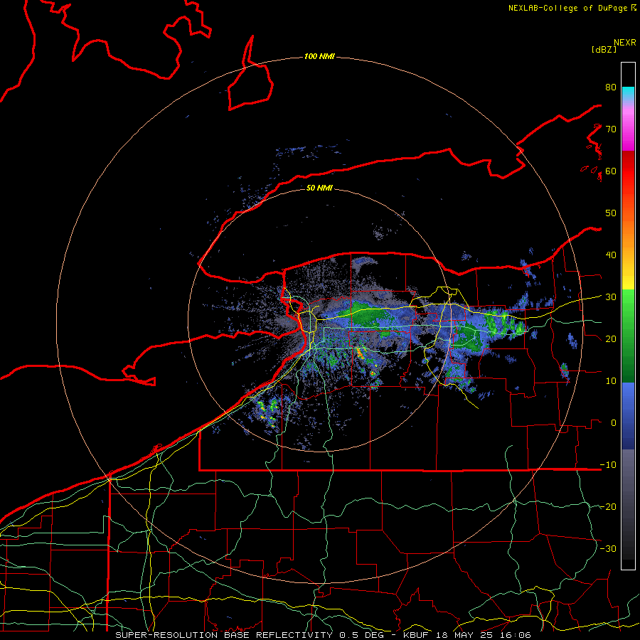The height and width of the screenshot is (640, 640).
Task: Click the 70 value on the dBZ scale
Action: [611, 129]
